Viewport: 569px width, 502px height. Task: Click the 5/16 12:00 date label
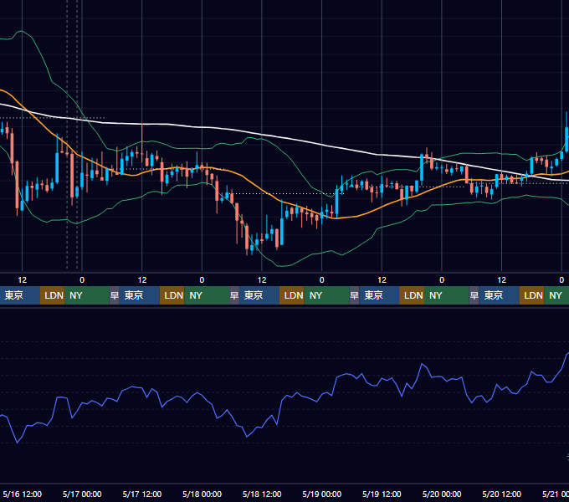click(22, 494)
